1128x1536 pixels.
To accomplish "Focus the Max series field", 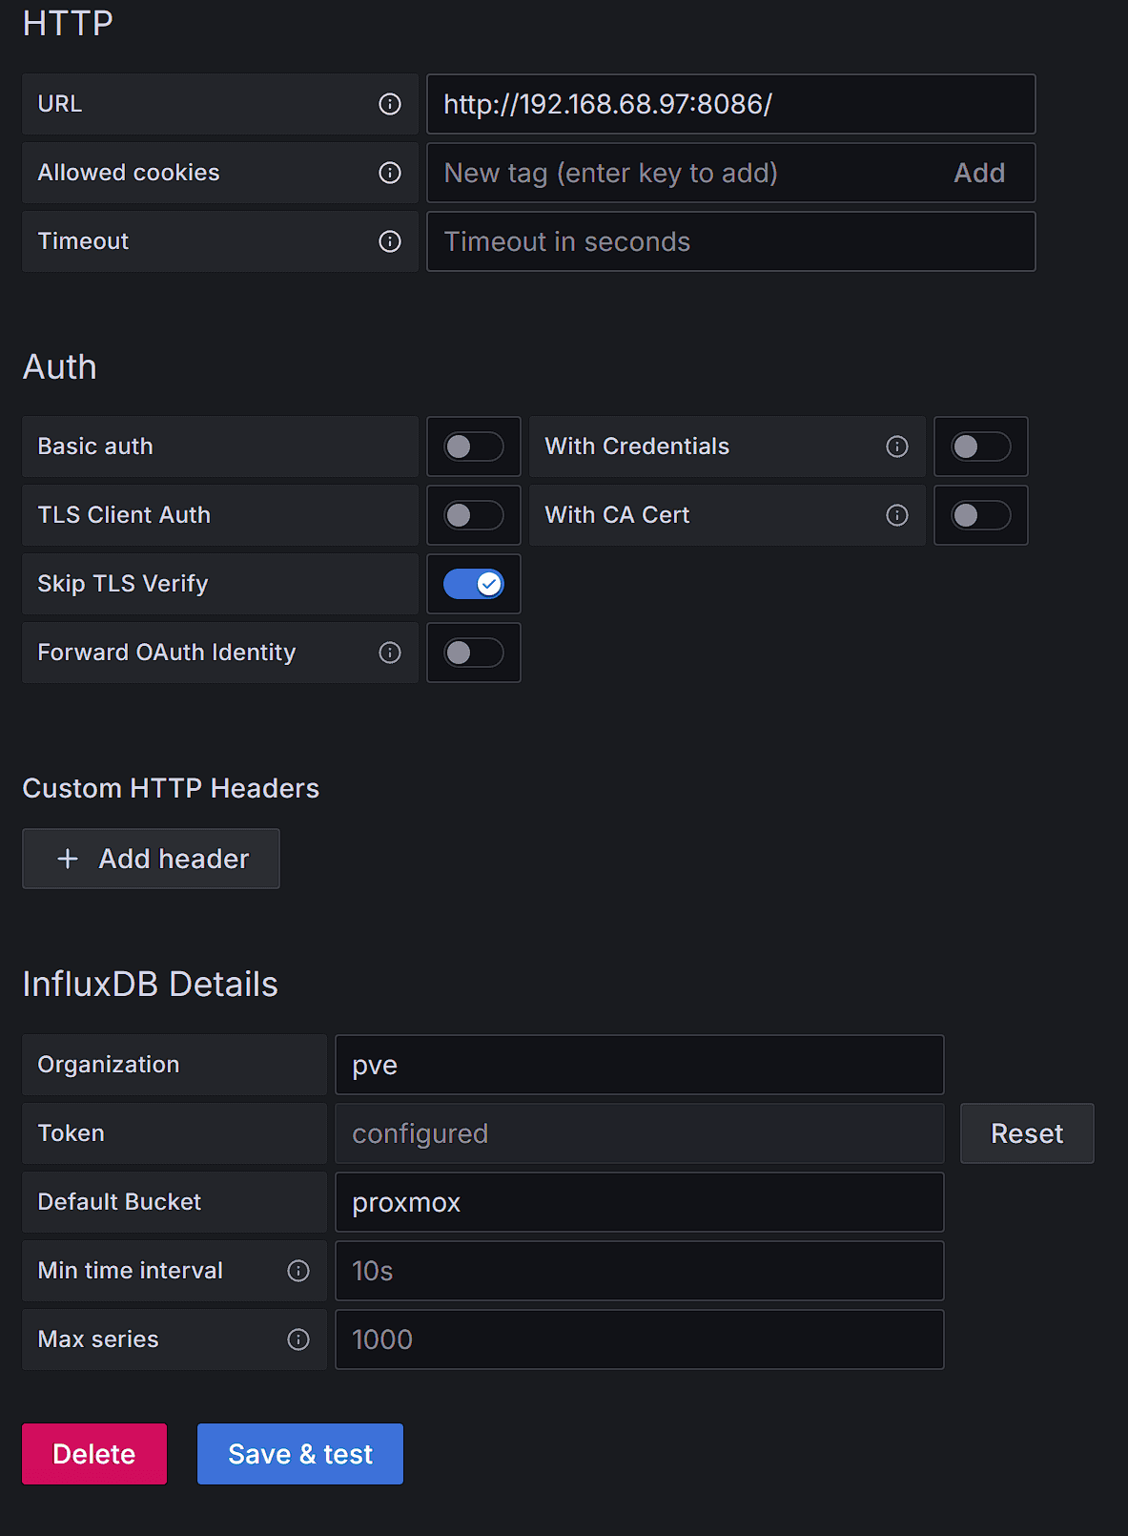I will click(640, 1339).
